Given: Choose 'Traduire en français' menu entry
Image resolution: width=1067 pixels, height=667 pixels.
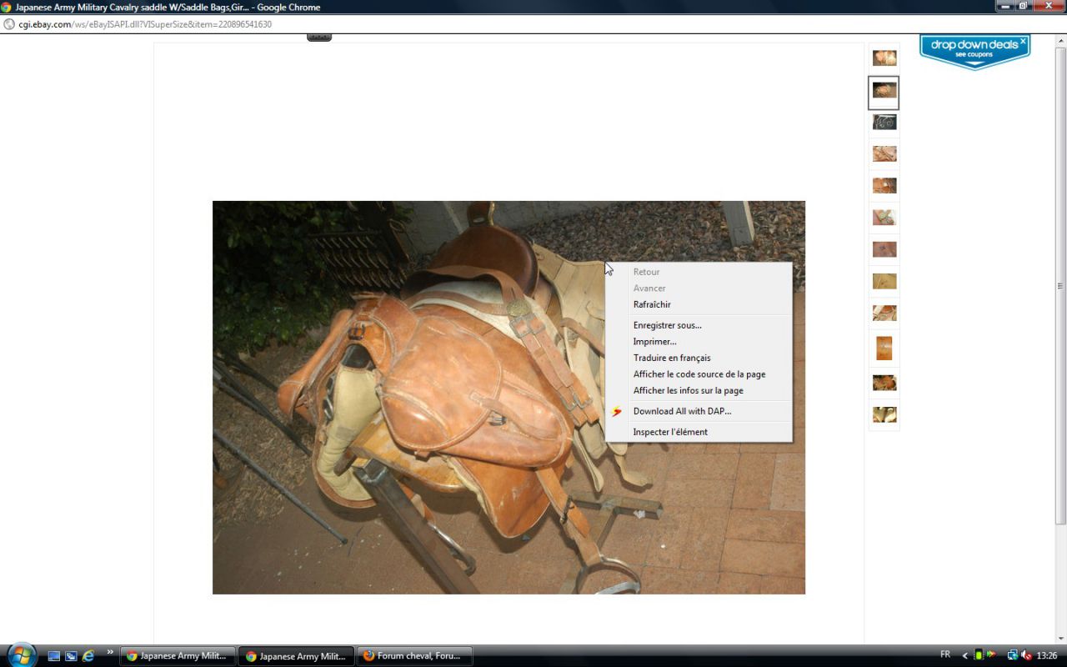Looking at the screenshot, I should click(671, 358).
